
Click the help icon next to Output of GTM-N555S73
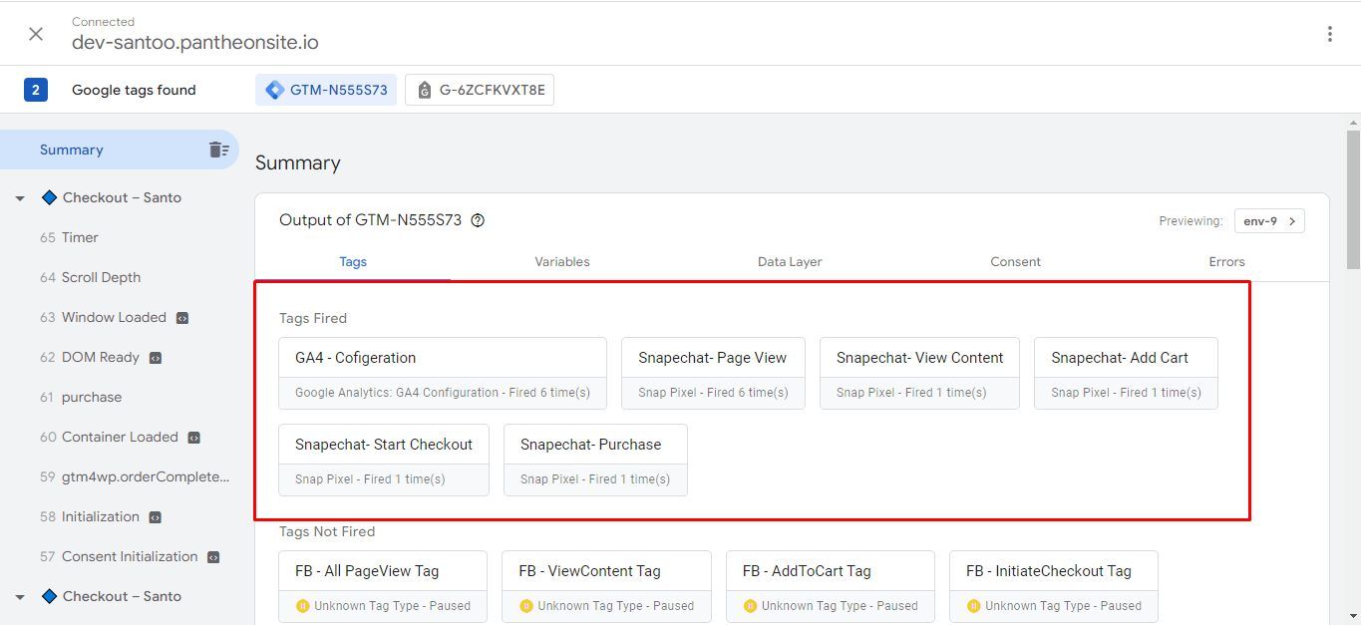click(478, 220)
